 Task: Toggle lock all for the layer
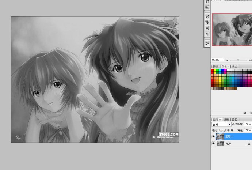pyautogui.click(x=232, y=130)
